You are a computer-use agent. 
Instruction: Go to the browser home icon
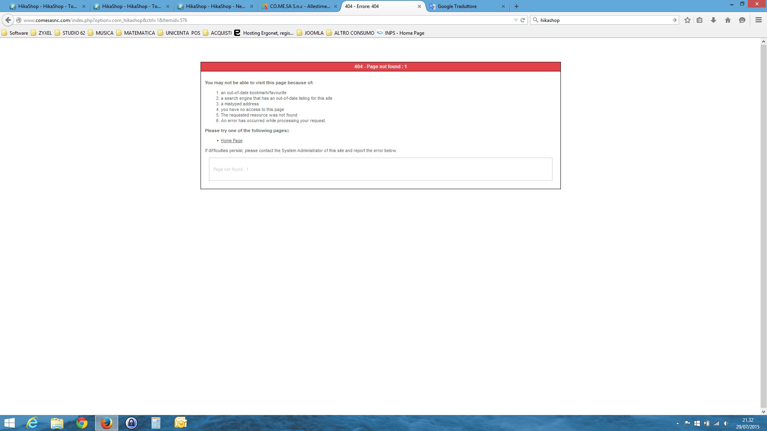click(728, 20)
